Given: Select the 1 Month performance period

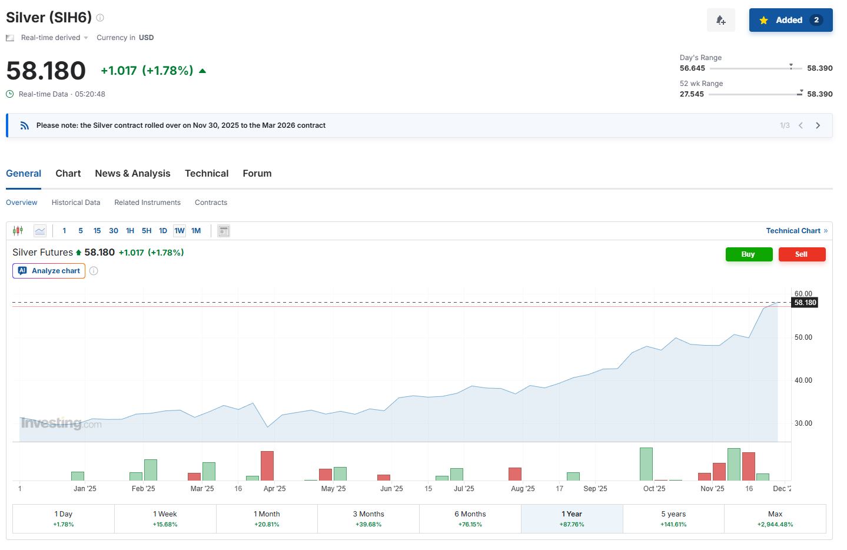Looking at the screenshot, I should [x=267, y=519].
